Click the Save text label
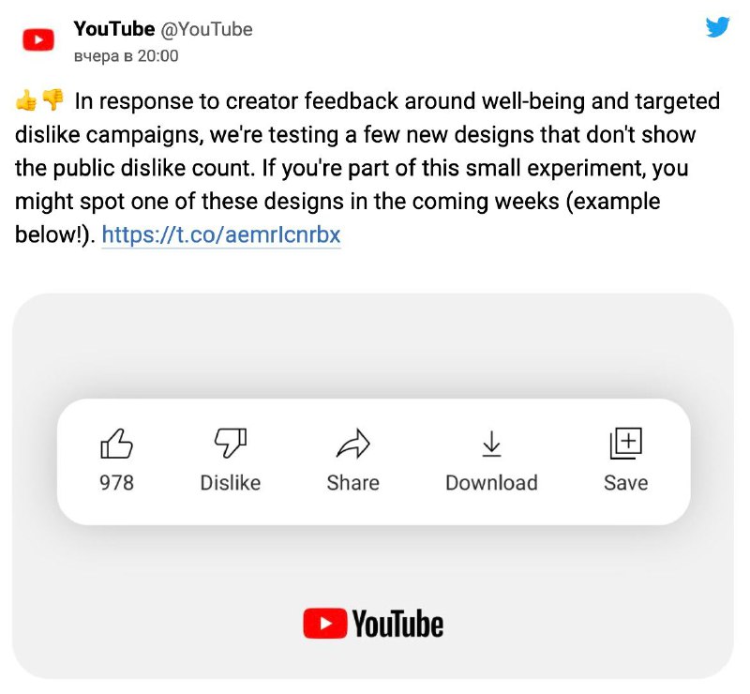The width and height of the screenshot is (750, 694). point(626,482)
